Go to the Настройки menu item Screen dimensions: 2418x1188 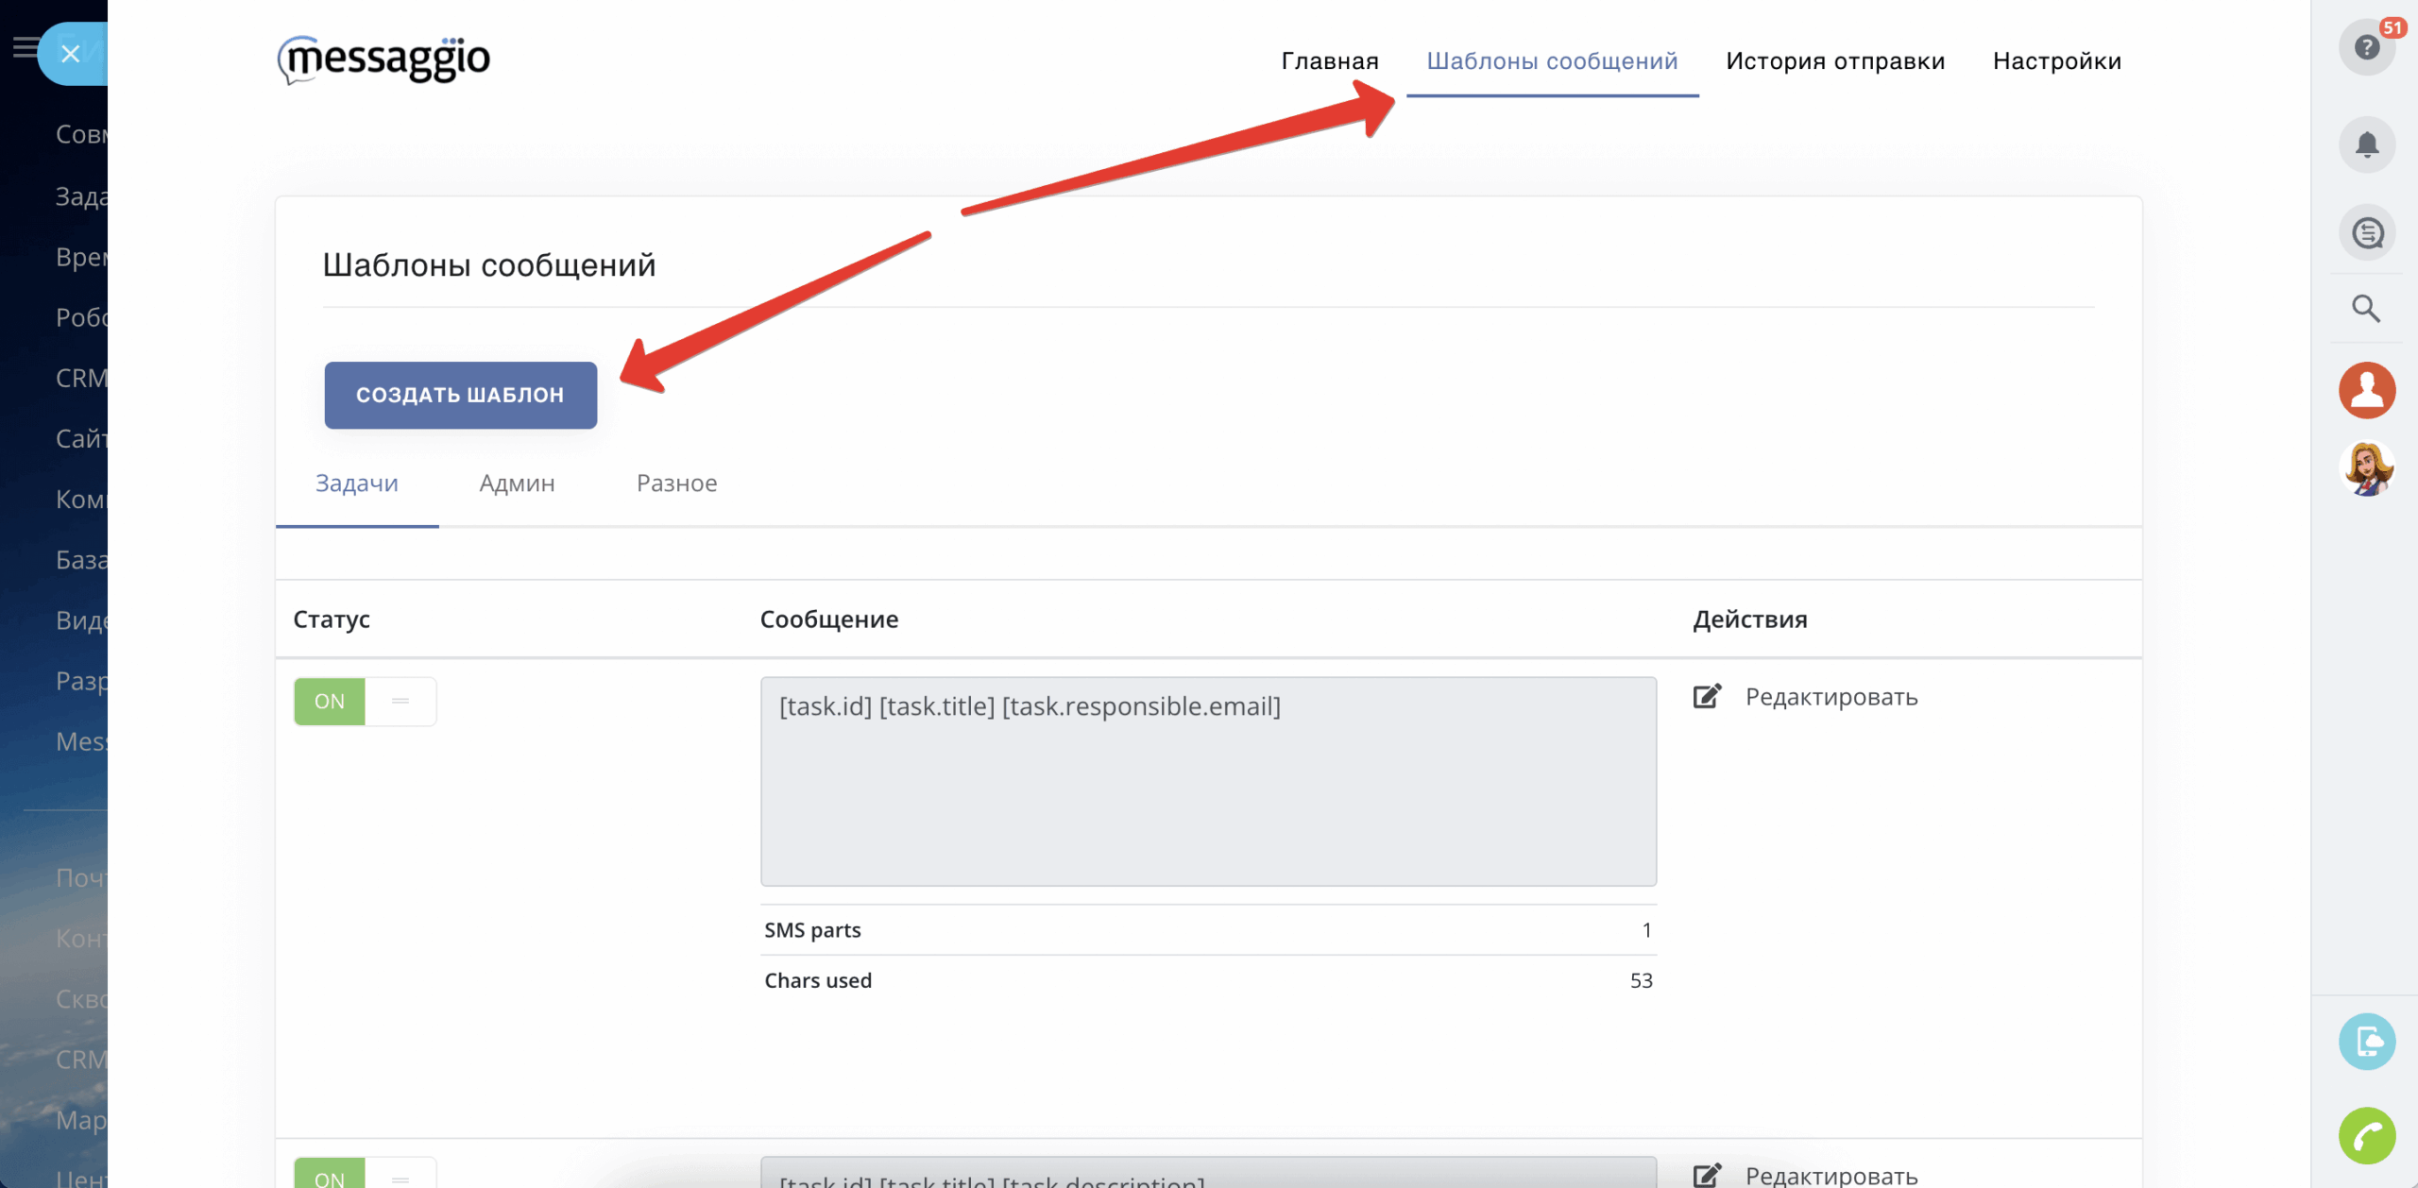[2056, 61]
